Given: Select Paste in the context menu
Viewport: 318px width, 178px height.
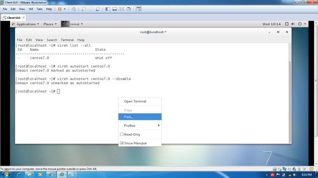Looking at the screenshot, I should point(140,117).
